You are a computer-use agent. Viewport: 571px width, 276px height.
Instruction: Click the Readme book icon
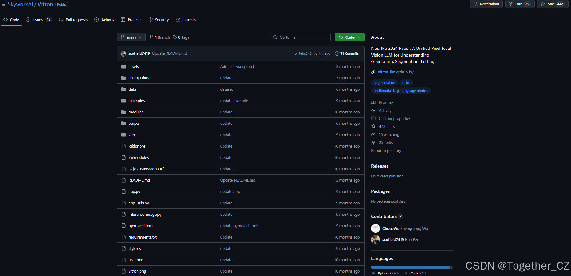(373, 103)
